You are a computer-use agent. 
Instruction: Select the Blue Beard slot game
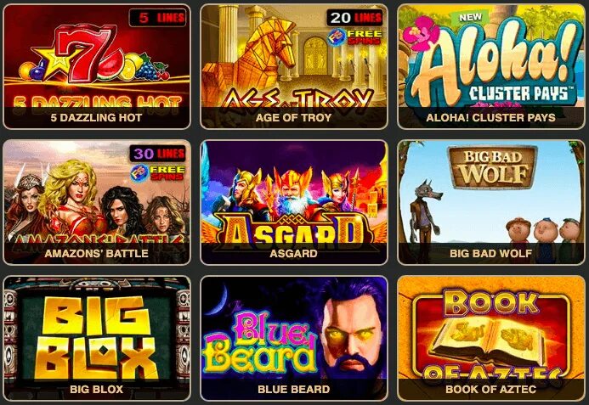click(294, 338)
